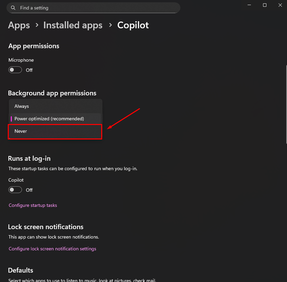Select Never from background permissions list
The image size is (287, 282).
(21, 131)
